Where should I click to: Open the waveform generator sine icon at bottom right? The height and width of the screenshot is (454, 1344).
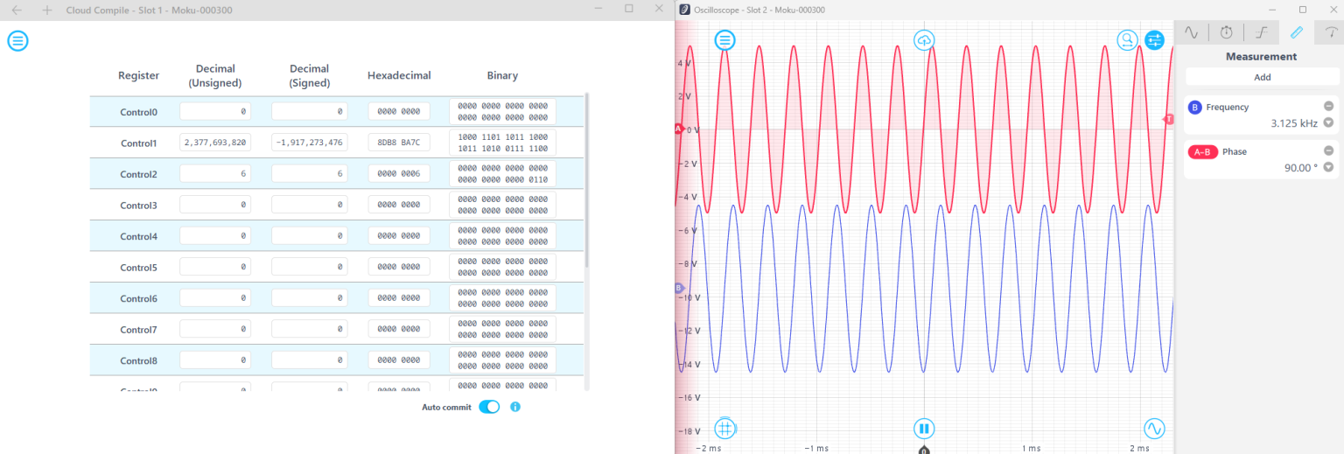click(x=1154, y=429)
